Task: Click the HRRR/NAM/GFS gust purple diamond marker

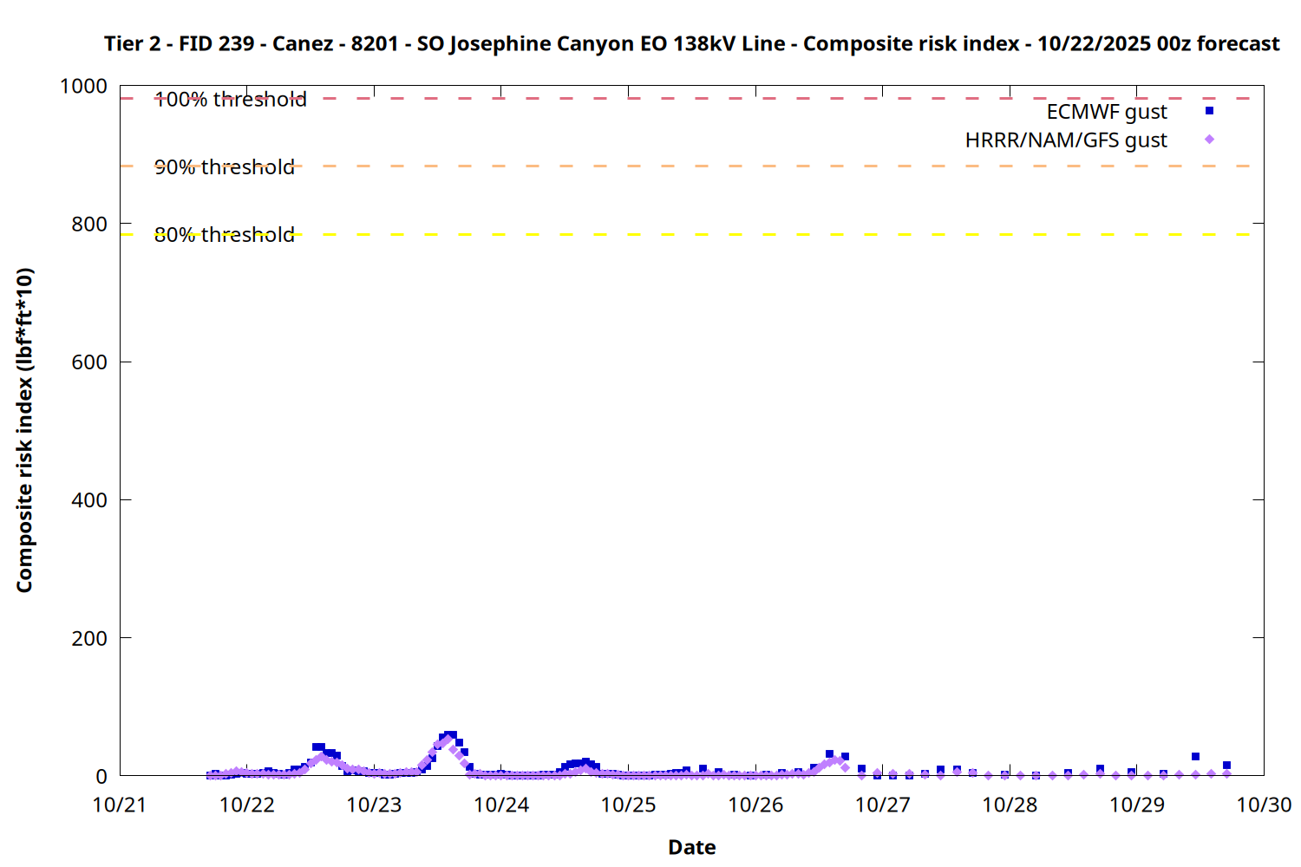Action: click(x=1209, y=140)
